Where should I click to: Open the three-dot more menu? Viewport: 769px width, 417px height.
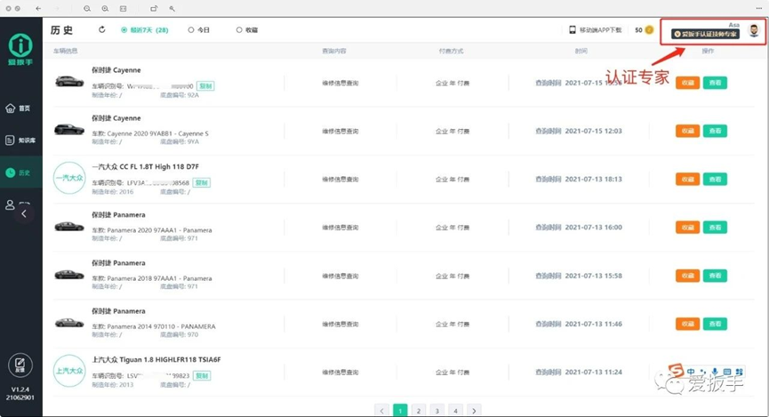tap(758, 8)
